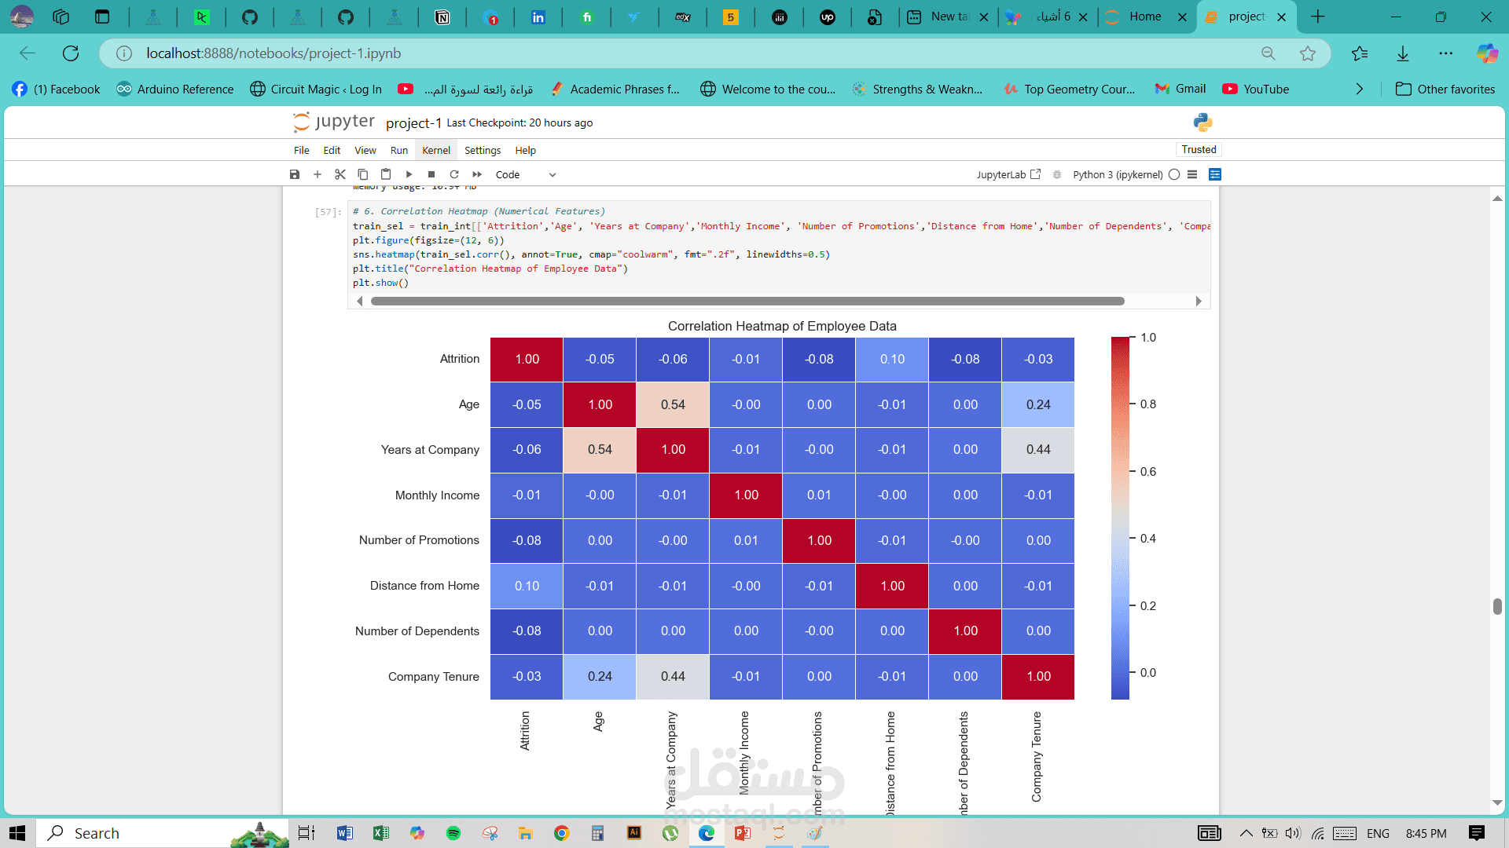1509x848 pixels.
Task: Save the notebook with the save icon
Action: pos(295,174)
